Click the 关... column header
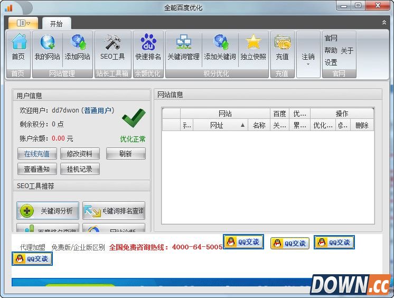The width and height of the screenshot is (394, 298). tap(280, 125)
